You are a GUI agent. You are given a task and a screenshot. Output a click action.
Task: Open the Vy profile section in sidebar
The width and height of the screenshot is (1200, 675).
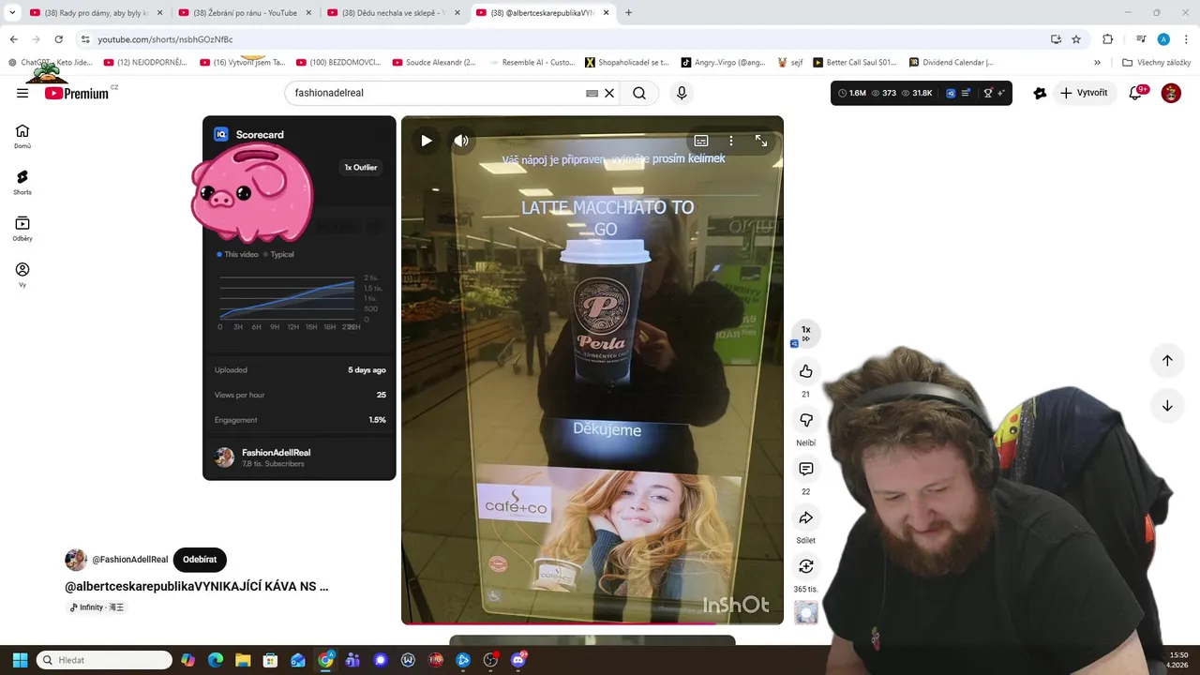click(x=22, y=275)
